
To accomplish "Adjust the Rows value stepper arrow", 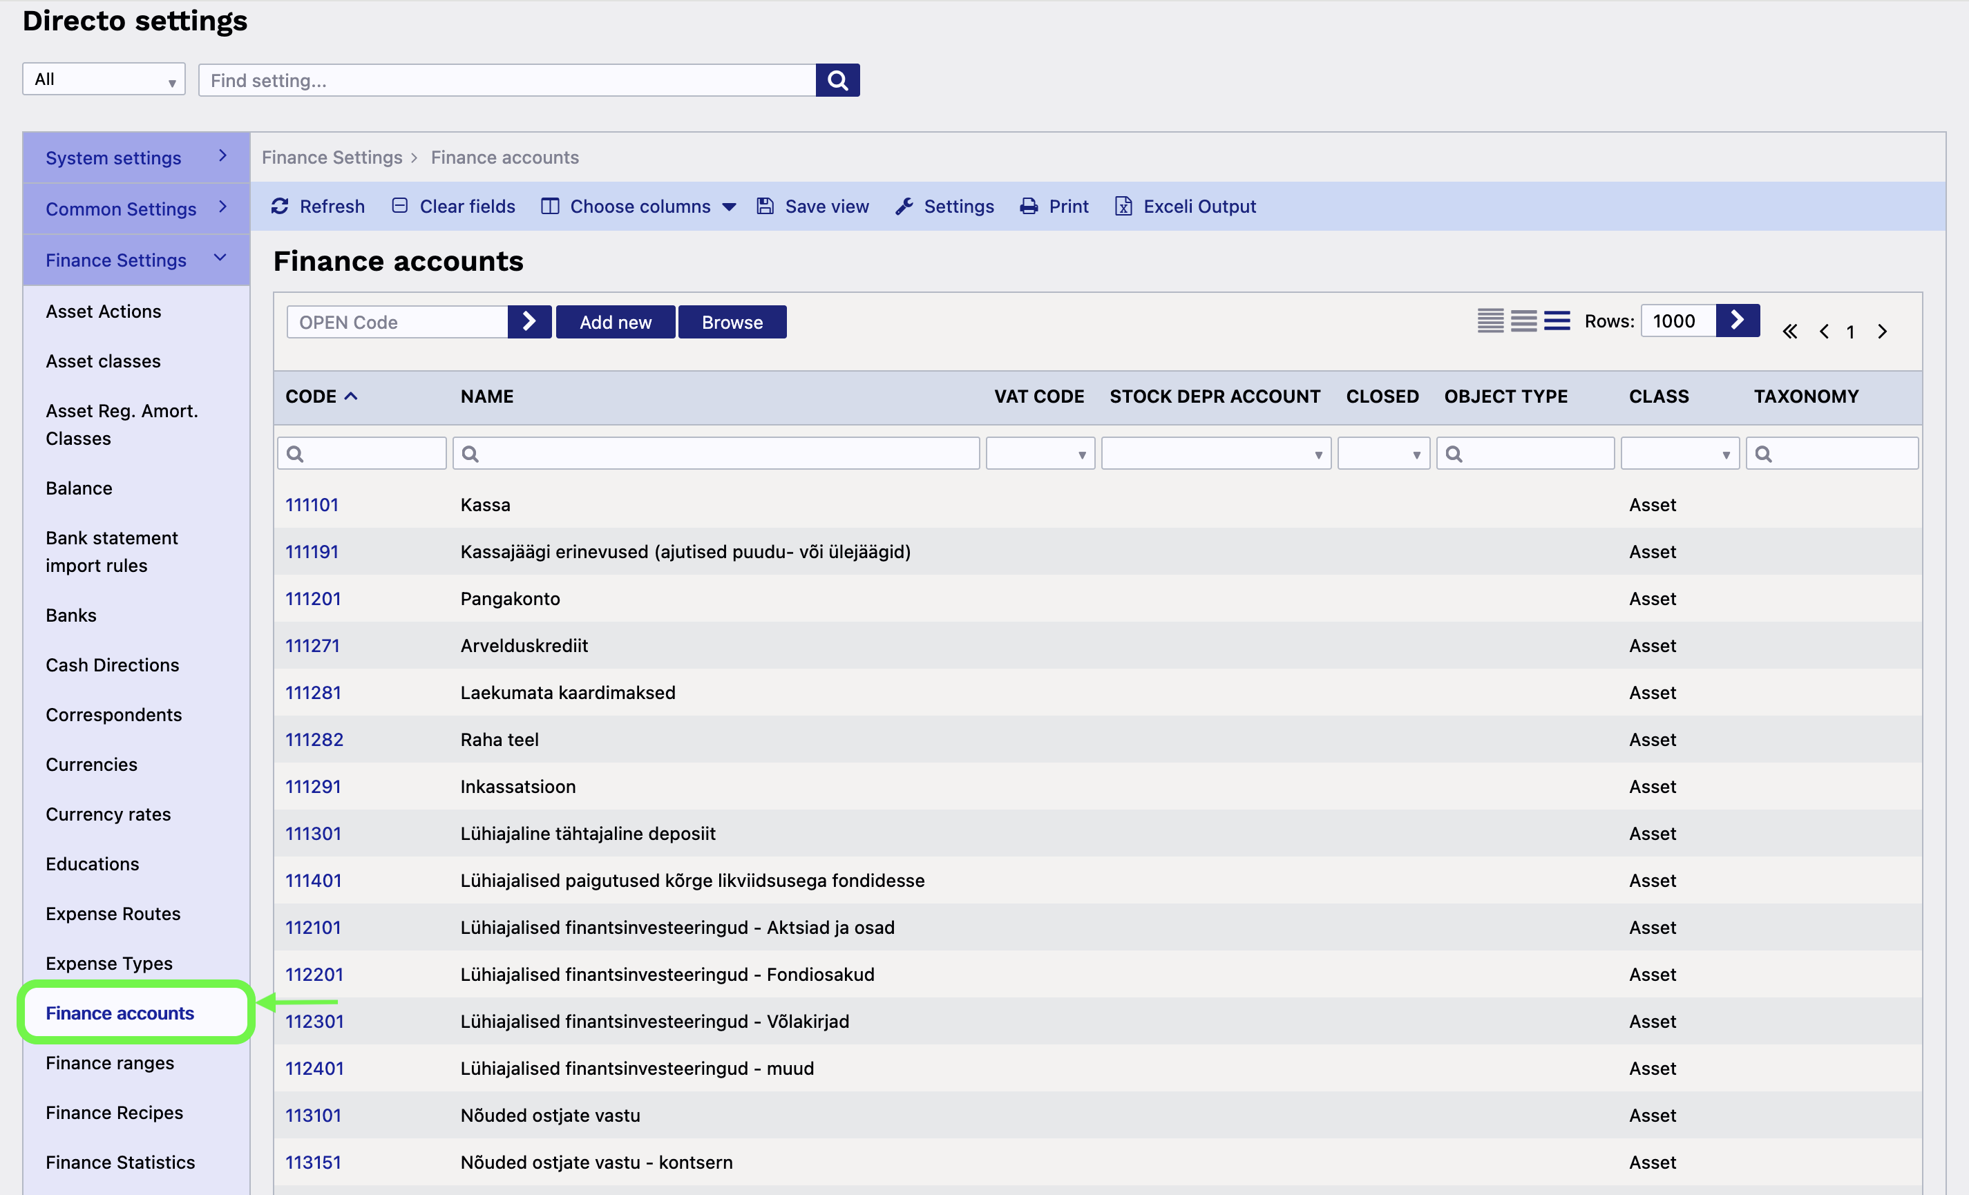I will tap(1738, 321).
